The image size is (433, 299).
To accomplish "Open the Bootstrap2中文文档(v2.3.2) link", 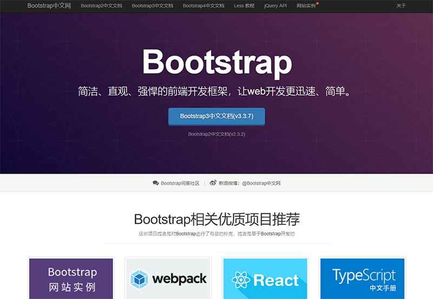I will coord(217,134).
